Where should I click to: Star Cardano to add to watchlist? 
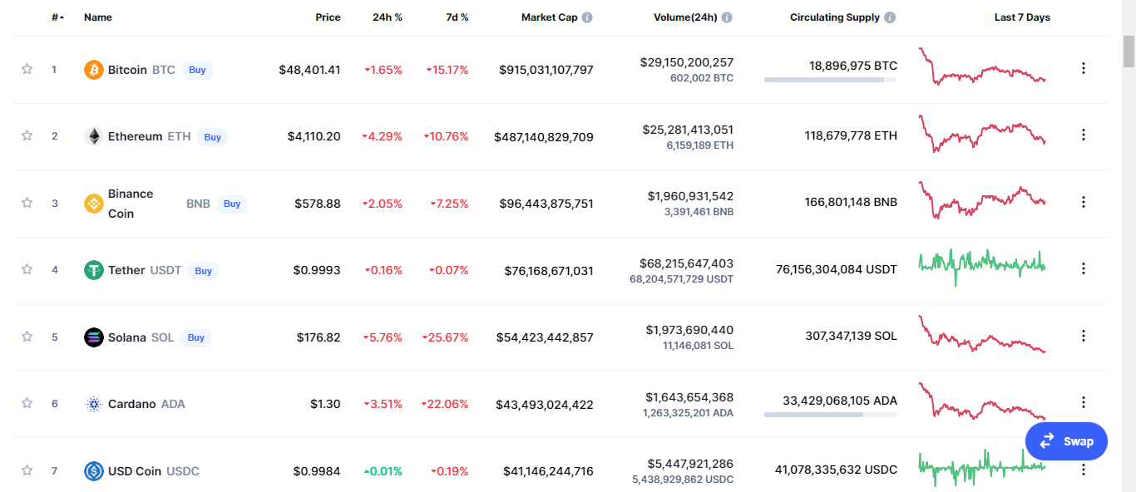27,403
